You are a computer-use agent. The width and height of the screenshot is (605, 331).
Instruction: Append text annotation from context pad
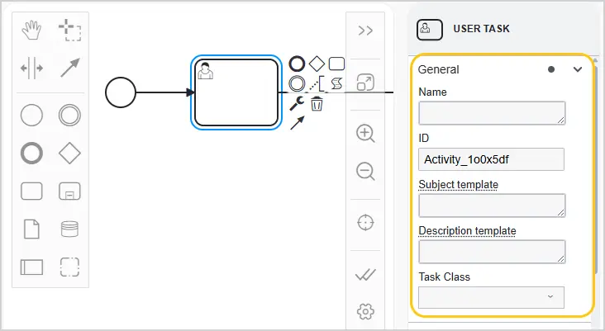click(x=317, y=83)
